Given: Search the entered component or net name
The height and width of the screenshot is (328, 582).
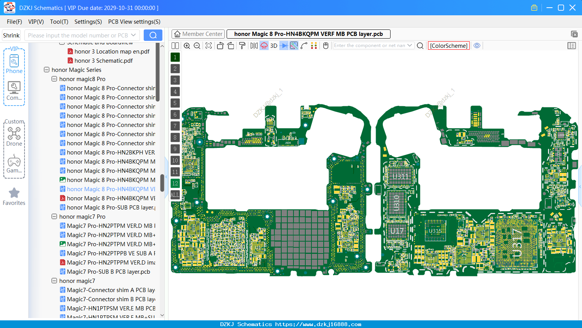Looking at the screenshot, I should coord(420,45).
